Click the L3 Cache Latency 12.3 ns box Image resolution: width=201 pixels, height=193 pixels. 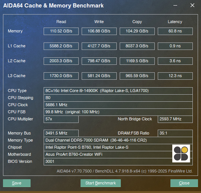(x=175, y=76)
